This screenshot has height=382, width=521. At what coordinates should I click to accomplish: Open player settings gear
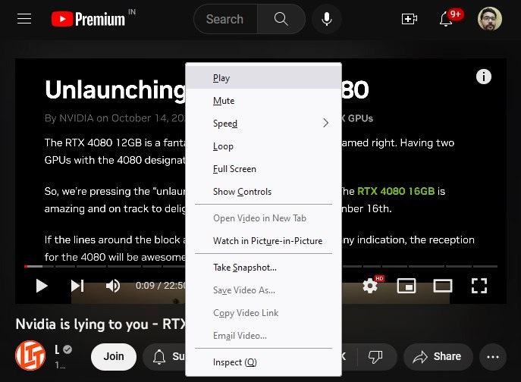tap(370, 286)
